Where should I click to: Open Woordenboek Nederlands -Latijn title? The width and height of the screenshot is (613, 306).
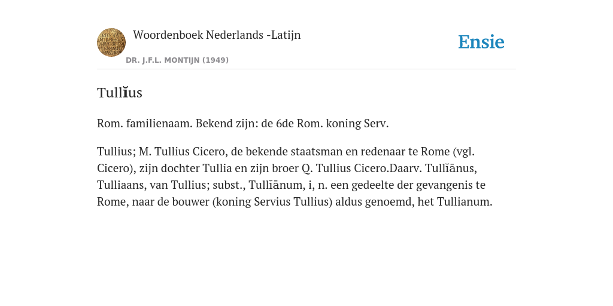[217, 35]
